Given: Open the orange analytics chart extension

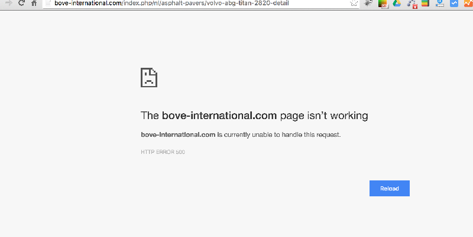Looking at the screenshot, I should 468,4.
